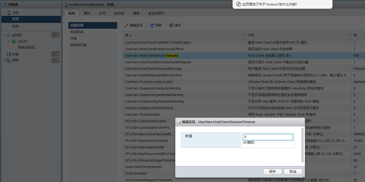Click the Cancel button in the dialog
Image resolution: width=365 pixels, height=182 pixels.
coord(293,171)
